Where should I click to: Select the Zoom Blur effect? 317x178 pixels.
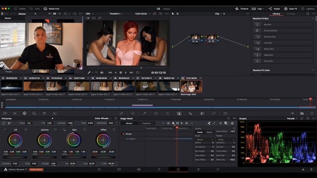coord(283,61)
